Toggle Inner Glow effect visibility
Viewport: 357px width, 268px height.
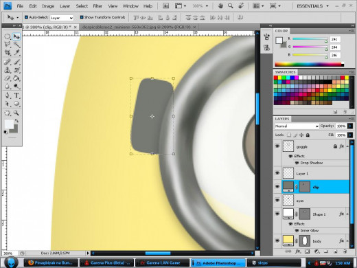[x=297, y=230]
